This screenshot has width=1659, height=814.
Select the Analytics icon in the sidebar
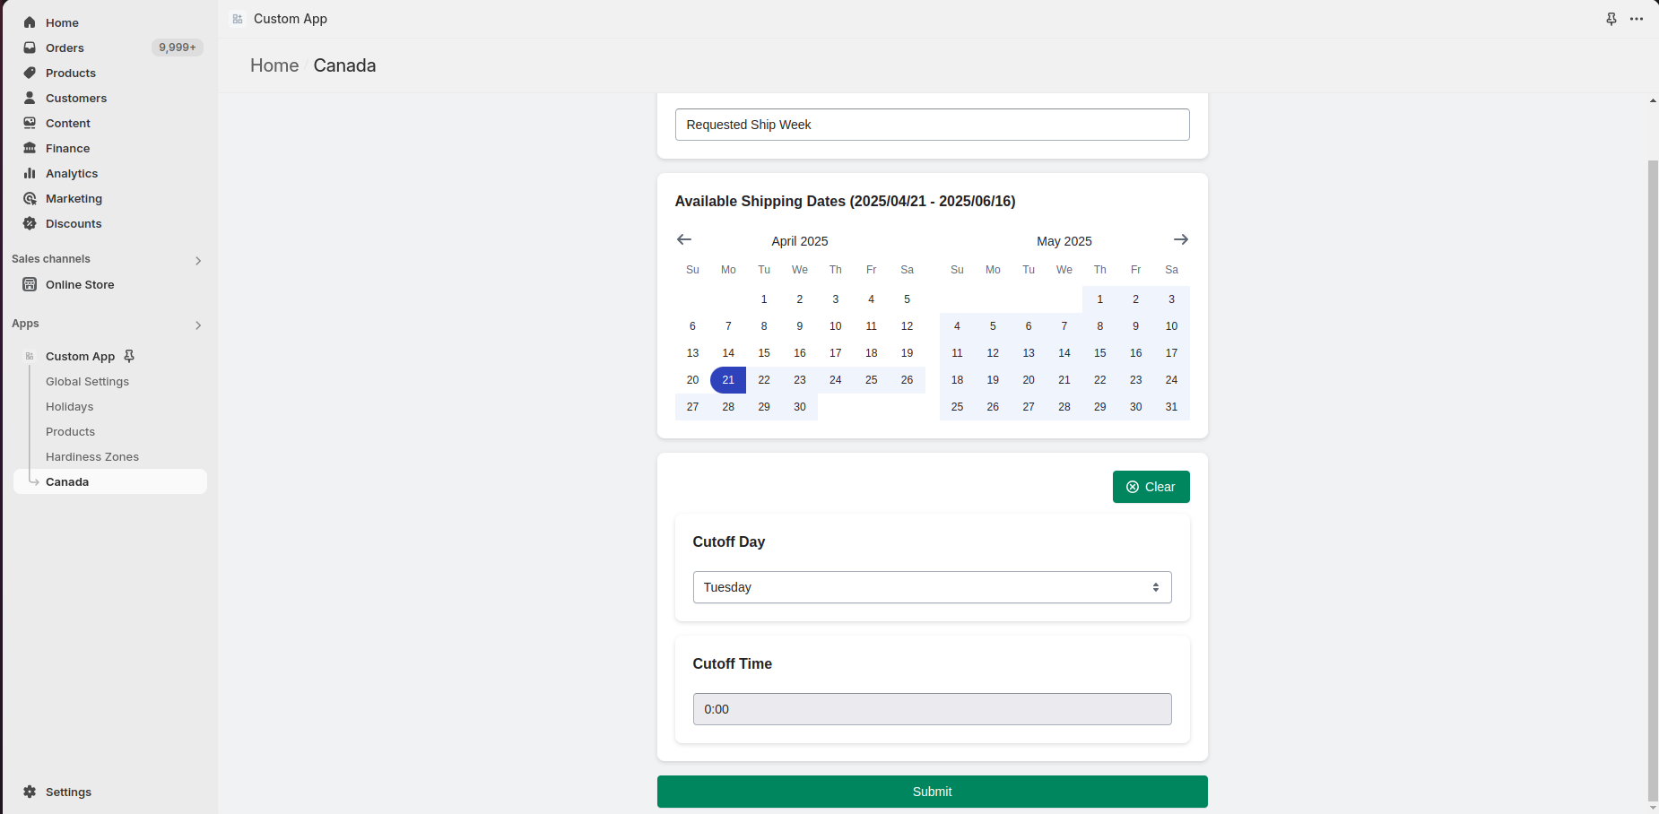pyautogui.click(x=31, y=173)
